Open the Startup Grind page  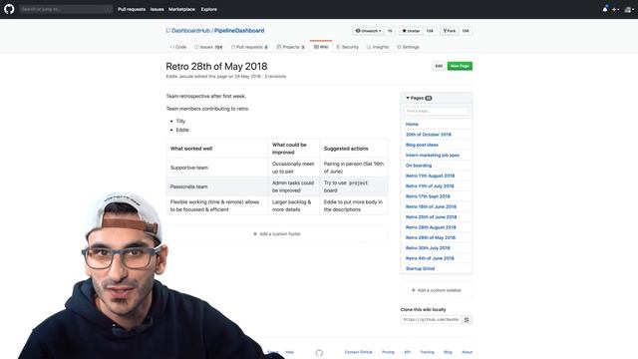click(420, 268)
